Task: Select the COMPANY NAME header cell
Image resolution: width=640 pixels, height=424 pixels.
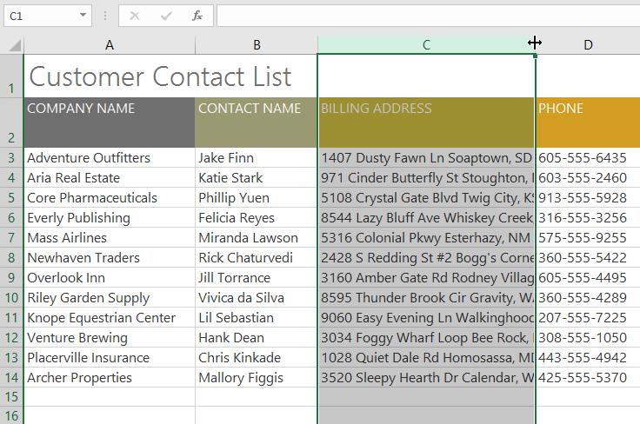Action: click(x=110, y=123)
